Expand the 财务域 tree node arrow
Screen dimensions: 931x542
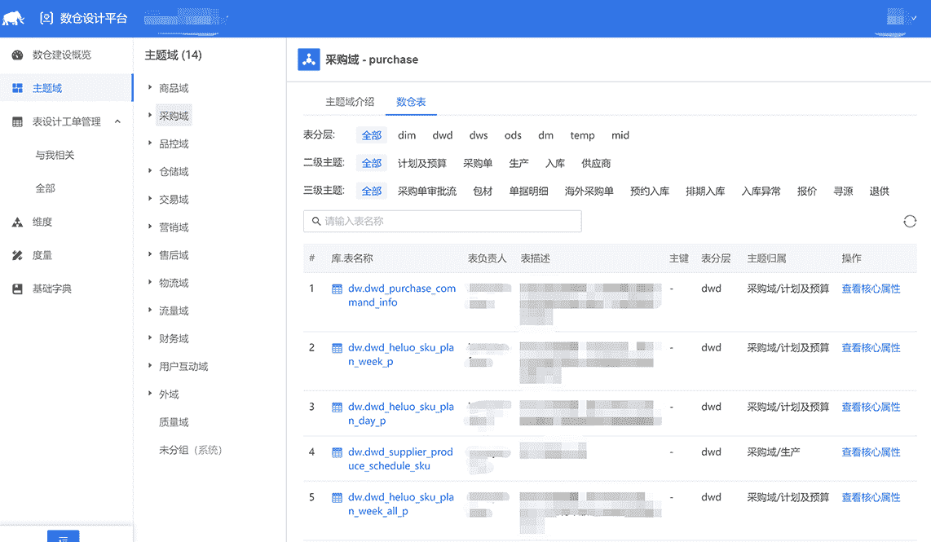click(x=150, y=337)
